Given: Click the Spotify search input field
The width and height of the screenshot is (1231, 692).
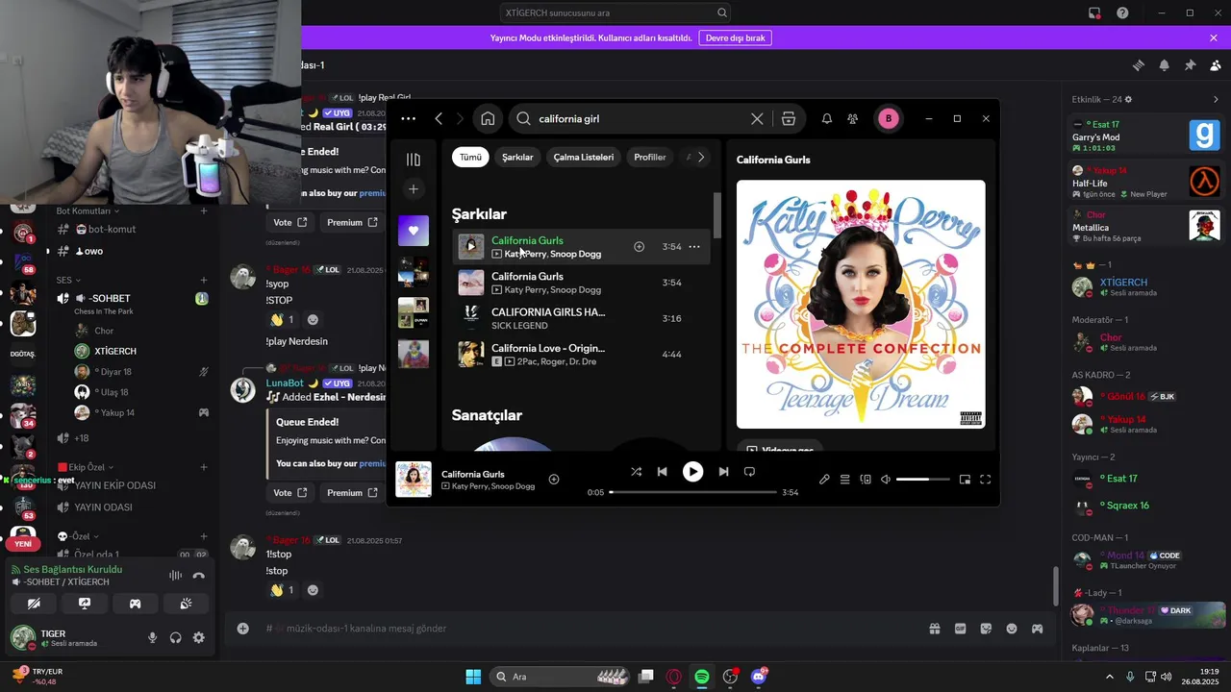Looking at the screenshot, I should tap(641, 119).
